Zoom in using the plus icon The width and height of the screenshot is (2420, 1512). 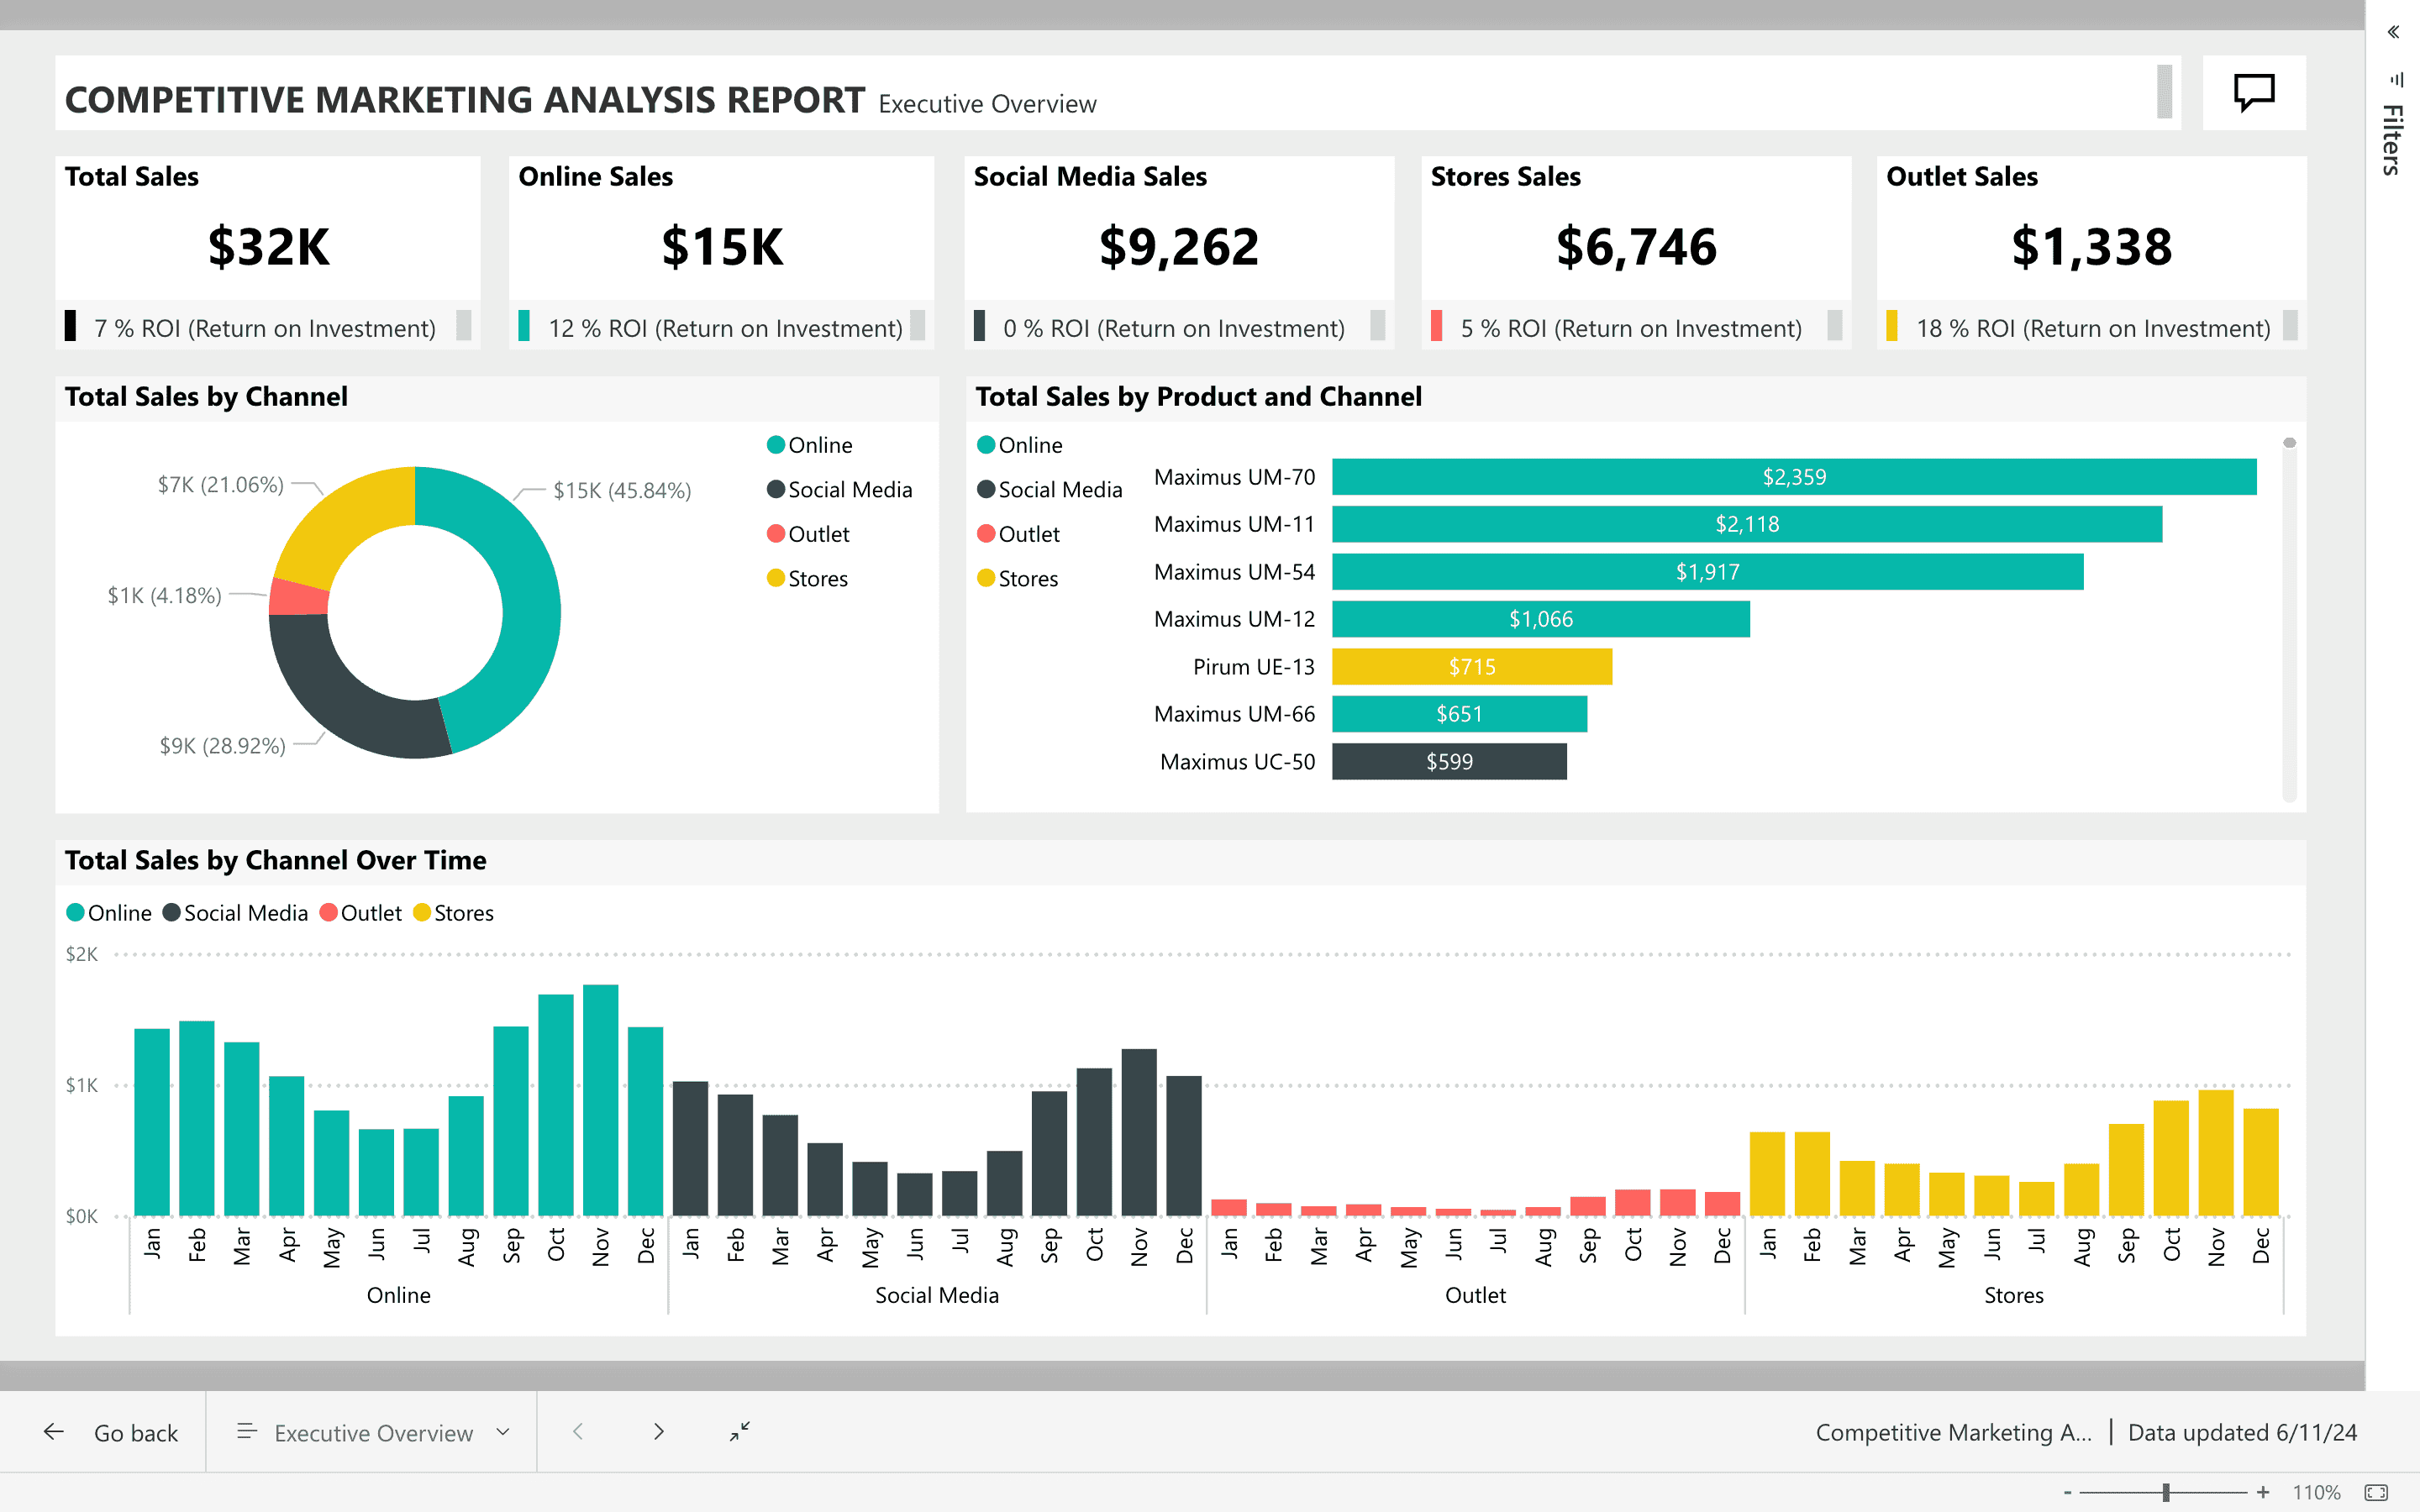[2263, 1492]
